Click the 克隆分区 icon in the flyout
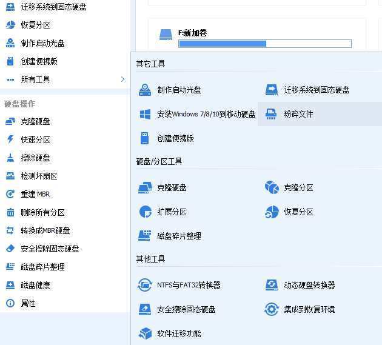Screen dimensions: 382x345 pyautogui.click(x=272, y=187)
